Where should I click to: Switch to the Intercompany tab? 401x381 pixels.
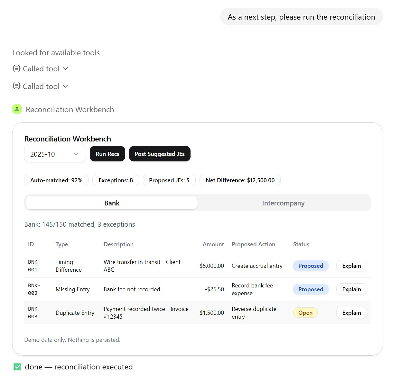point(283,203)
